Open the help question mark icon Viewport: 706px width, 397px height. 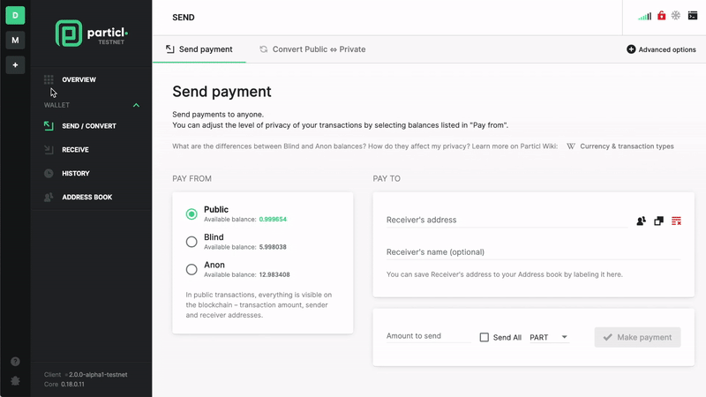(x=15, y=362)
